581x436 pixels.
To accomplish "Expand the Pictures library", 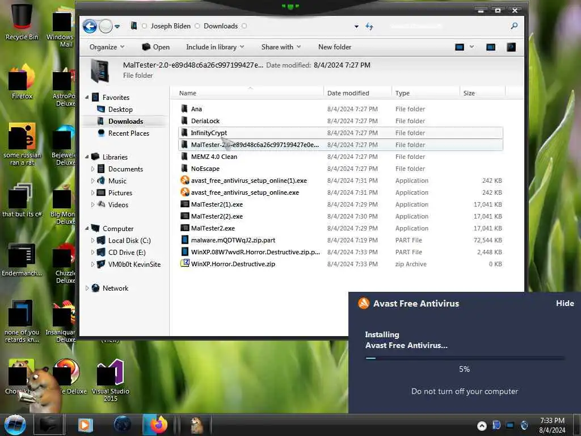I will click(x=92, y=193).
